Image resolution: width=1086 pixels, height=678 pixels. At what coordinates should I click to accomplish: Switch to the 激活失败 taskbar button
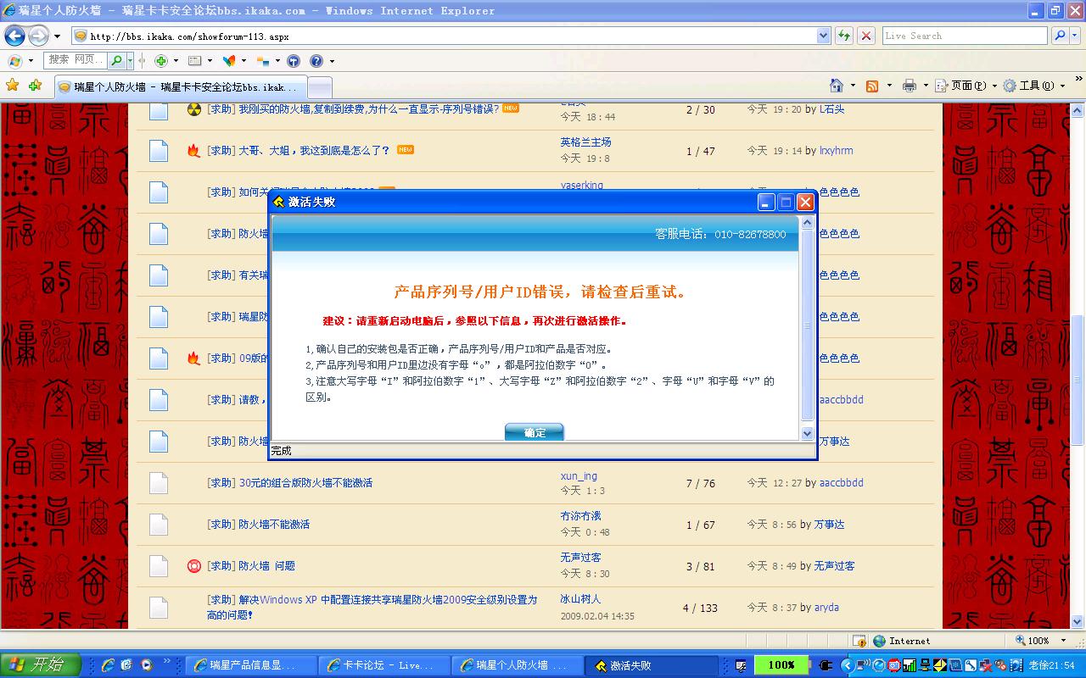coord(652,665)
